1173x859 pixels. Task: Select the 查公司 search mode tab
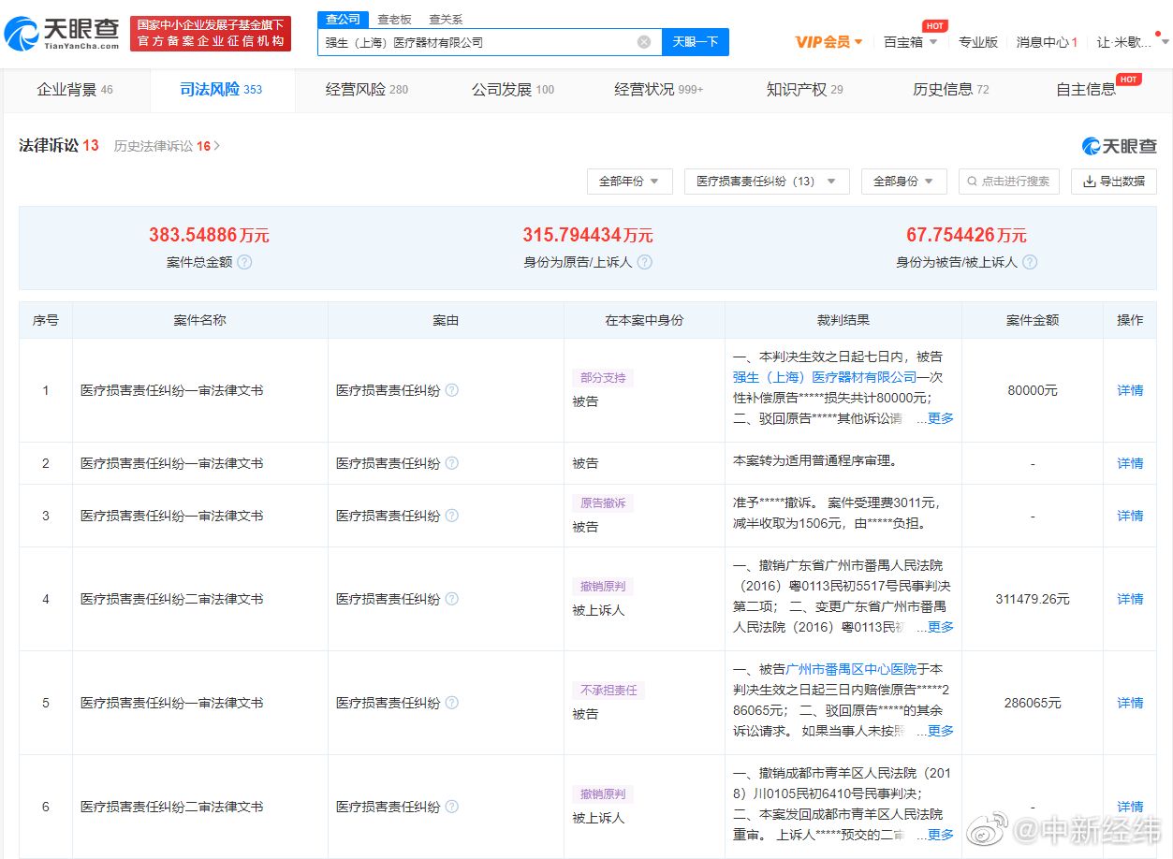click(x=342, y=20)
